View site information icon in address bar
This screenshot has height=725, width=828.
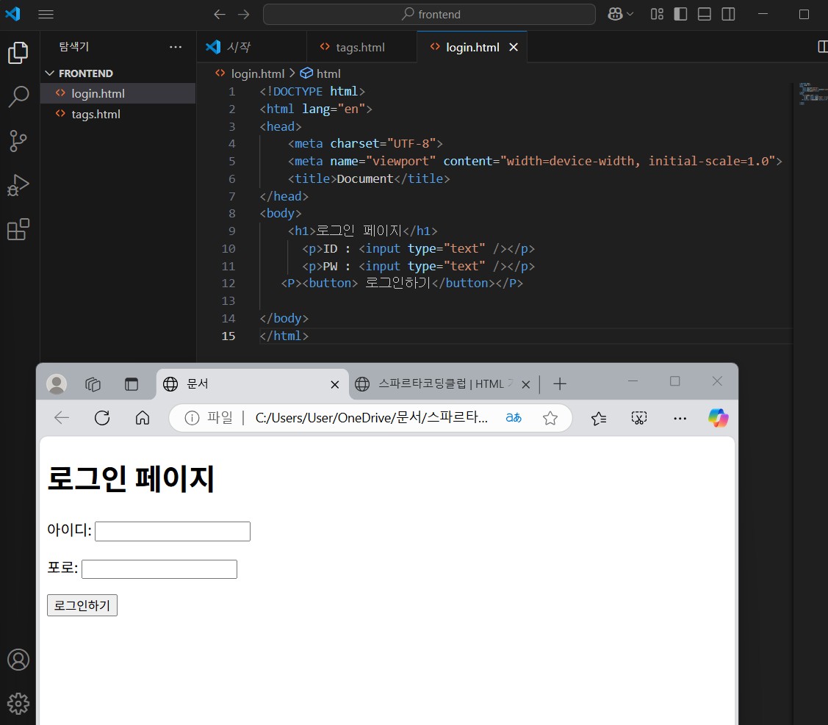click(192, 418)
